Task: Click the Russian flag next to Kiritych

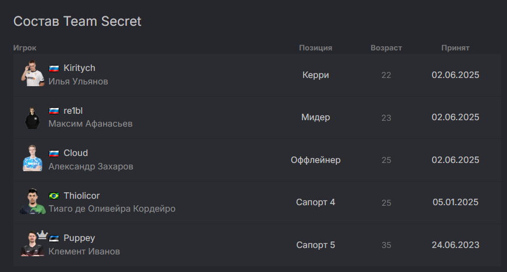Action: 54,69
